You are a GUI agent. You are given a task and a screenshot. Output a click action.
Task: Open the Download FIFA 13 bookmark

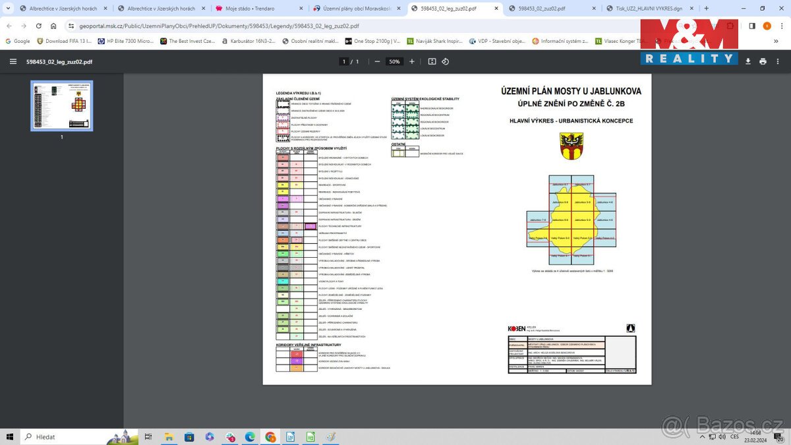click(x=64, y=41)
